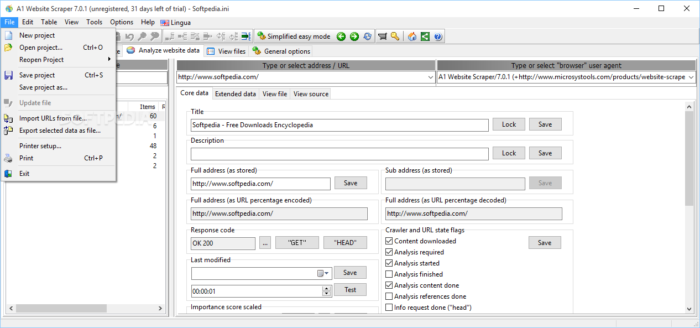Open the Options menu
The image size is (700, 328).
point(122,22)
